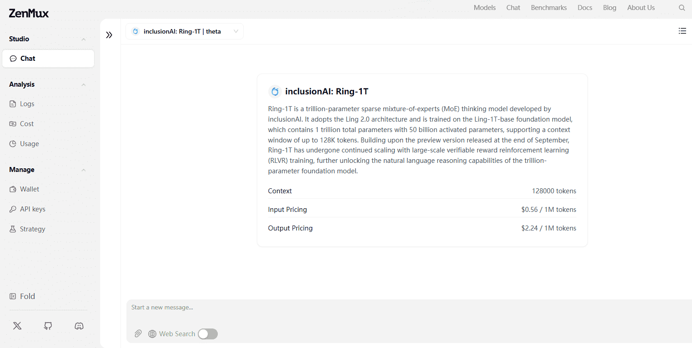Viewport: 692px width, 348px height.
Task: Click the 'inclusionAI: Ring-1T' card title
Action: click(x=326, y=92)
